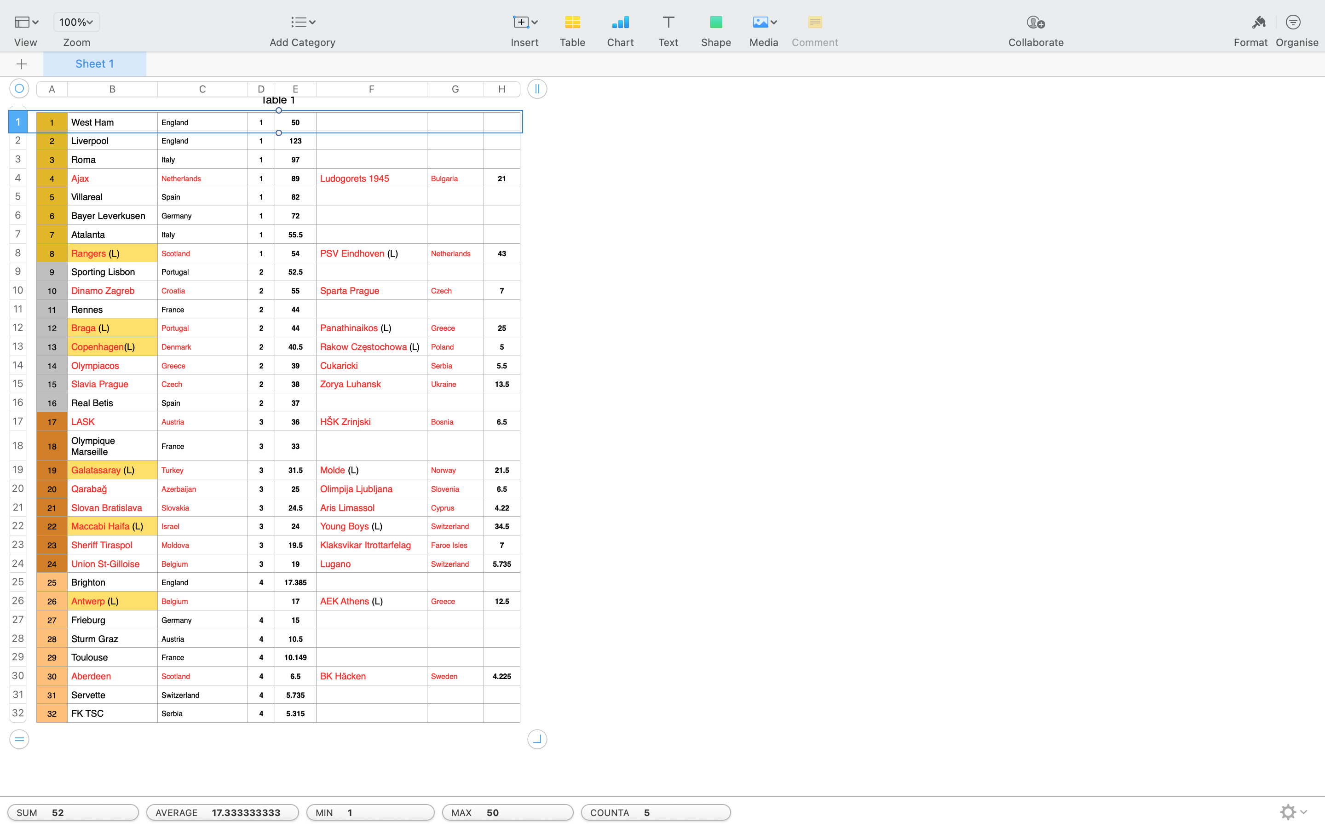1325x828 pixels.
Task: Expand the chevron beside the settings gear
Action: [x=1304, y=811]
